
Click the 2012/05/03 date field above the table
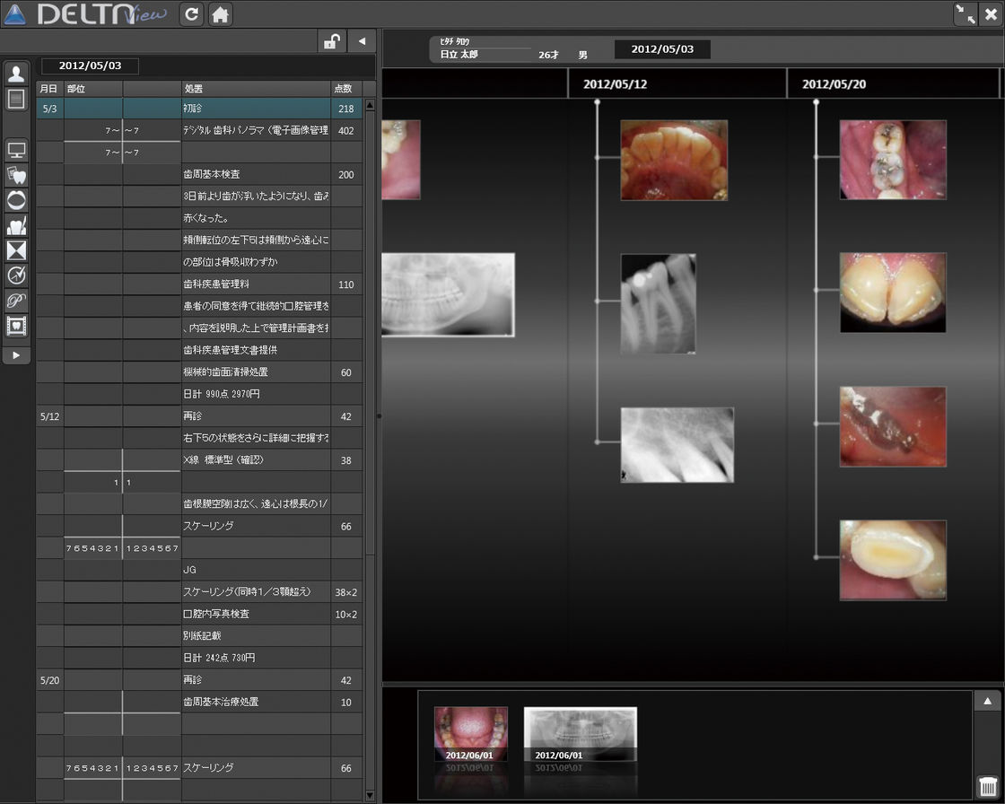pyautogui.click(x=91, y=66)
